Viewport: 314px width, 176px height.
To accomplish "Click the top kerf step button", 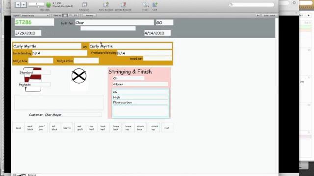I will pos(92,128).
